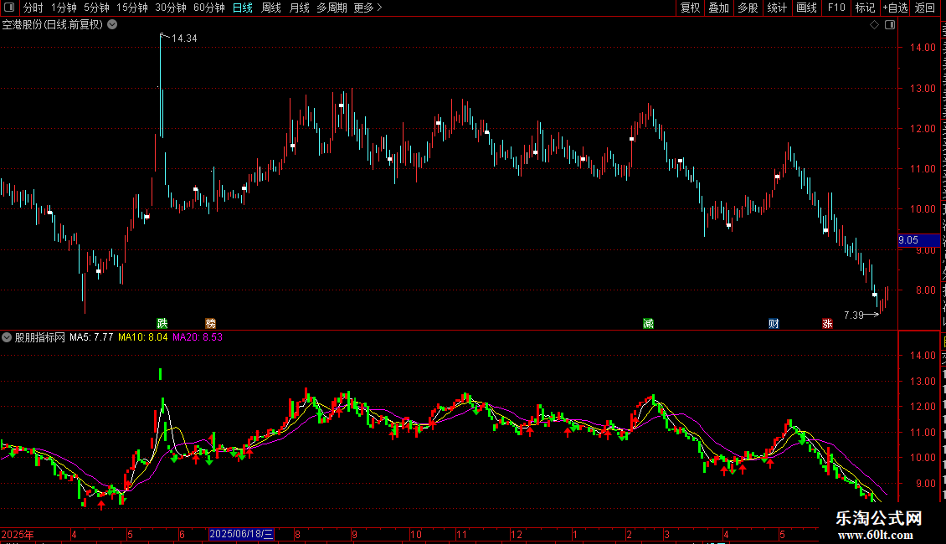Select the 5分钟 period

pos(96,8)
